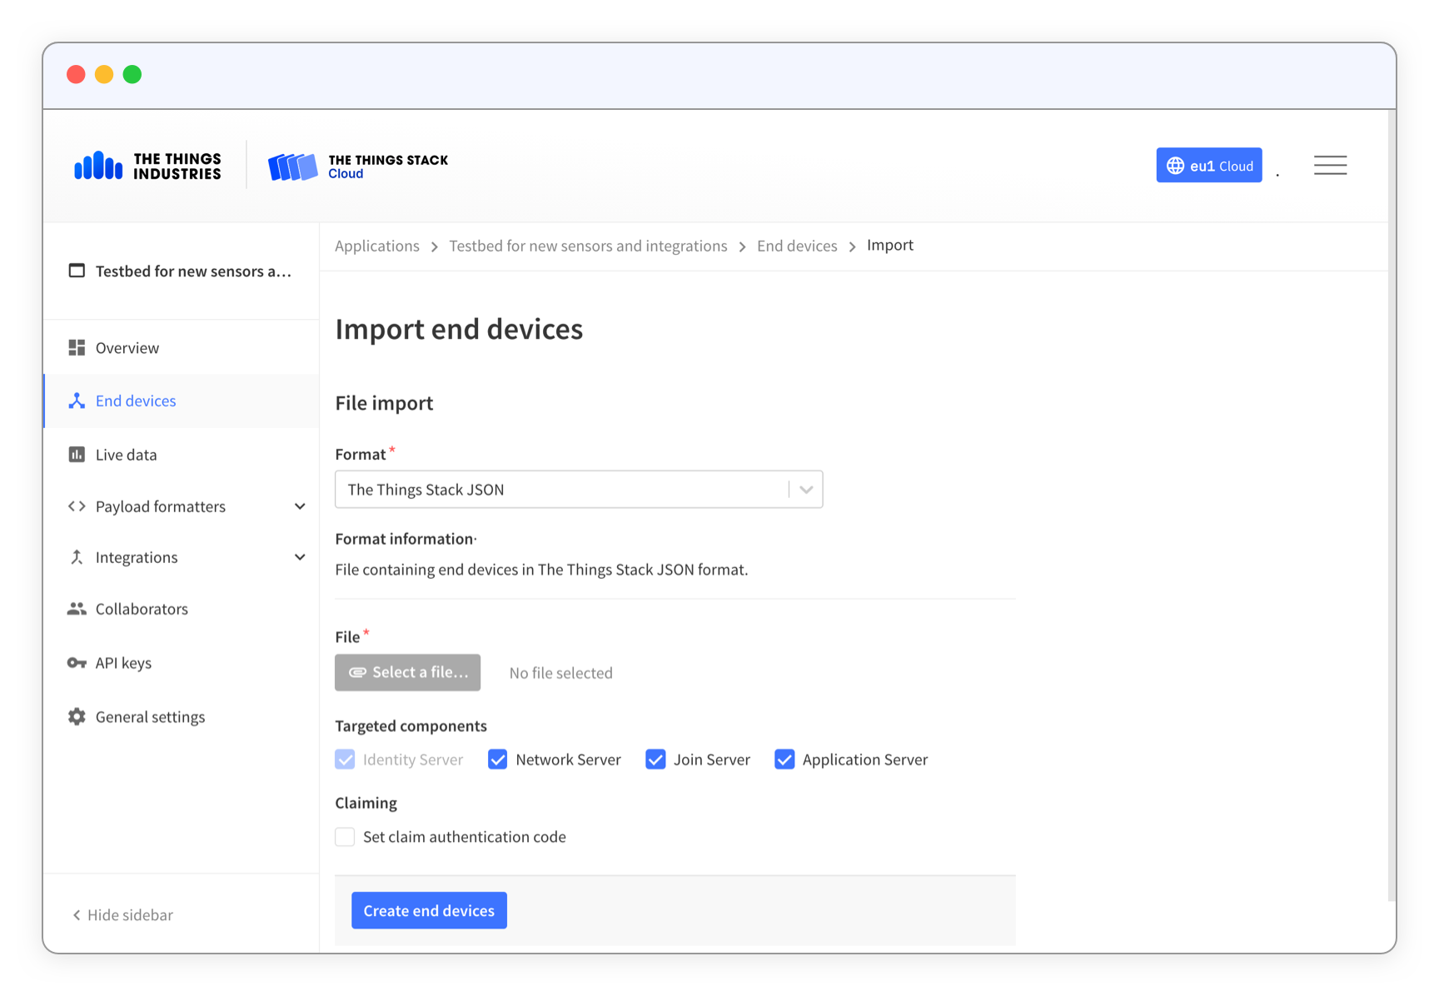Click The Things Industries logo
This screenshot has height=996, width=1439.
[148, 166]
